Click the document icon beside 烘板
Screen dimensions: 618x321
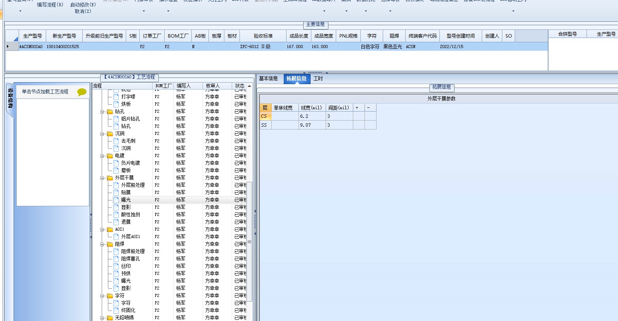(x=116, y=104)
